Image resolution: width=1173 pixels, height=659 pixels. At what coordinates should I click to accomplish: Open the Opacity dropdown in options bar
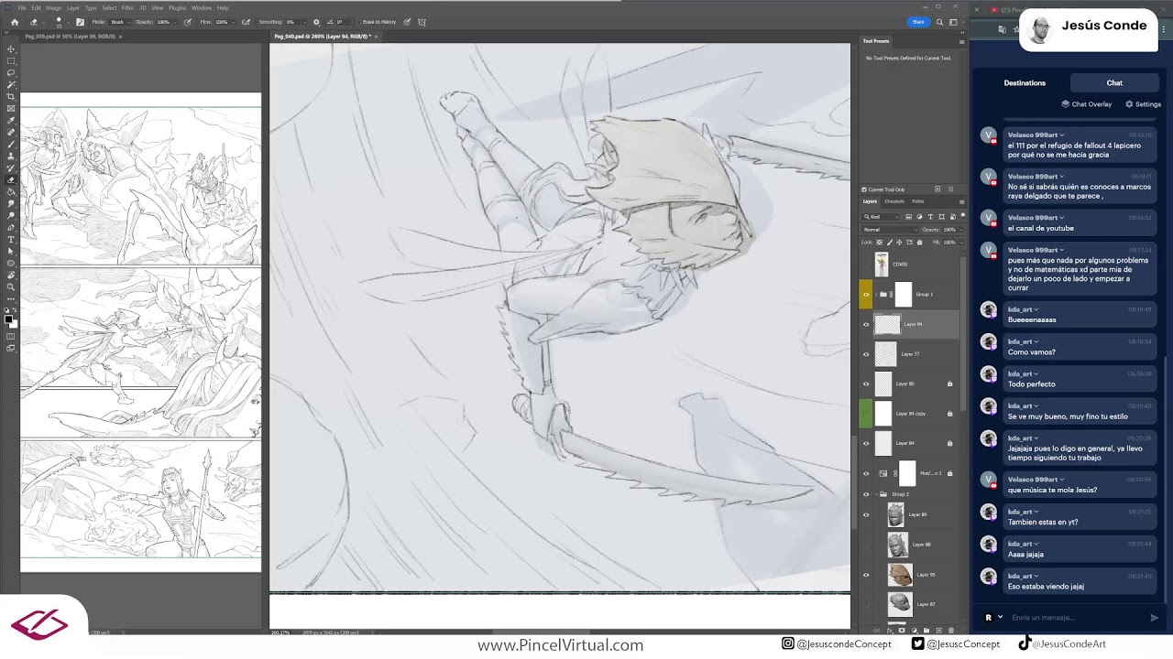coord(177,22)
